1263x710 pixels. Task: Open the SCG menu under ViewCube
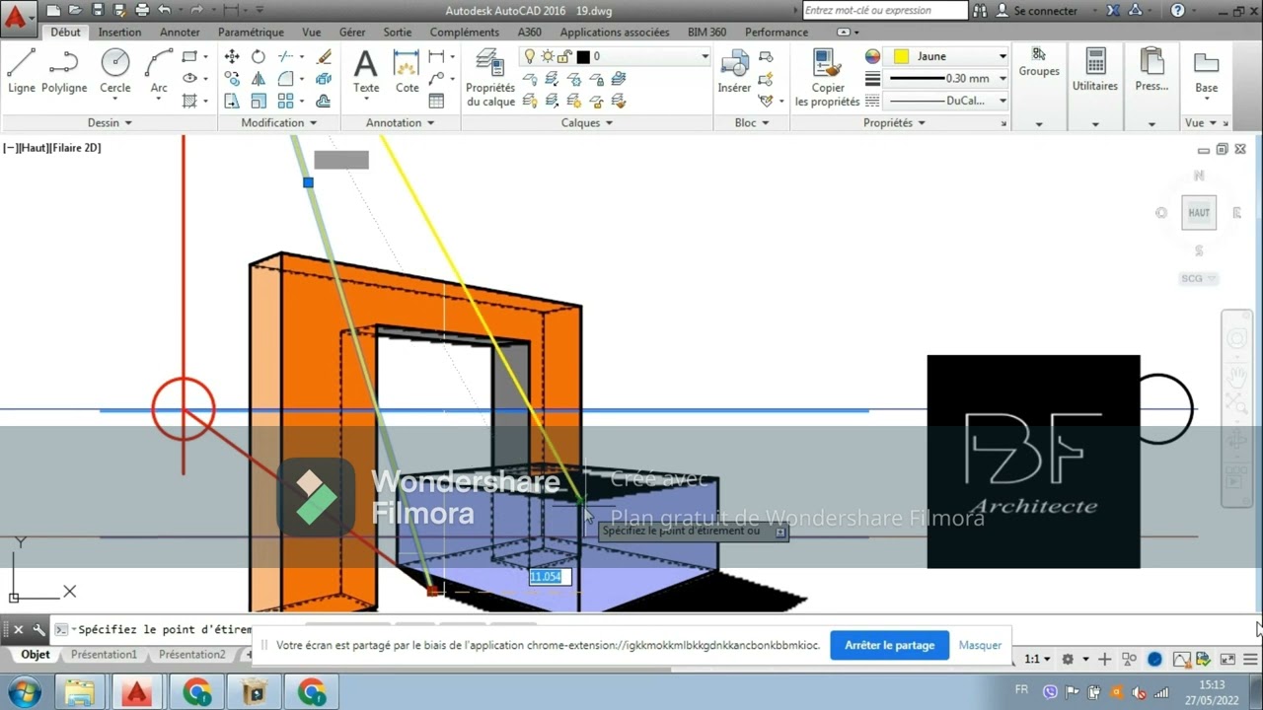pos(1199,278)
